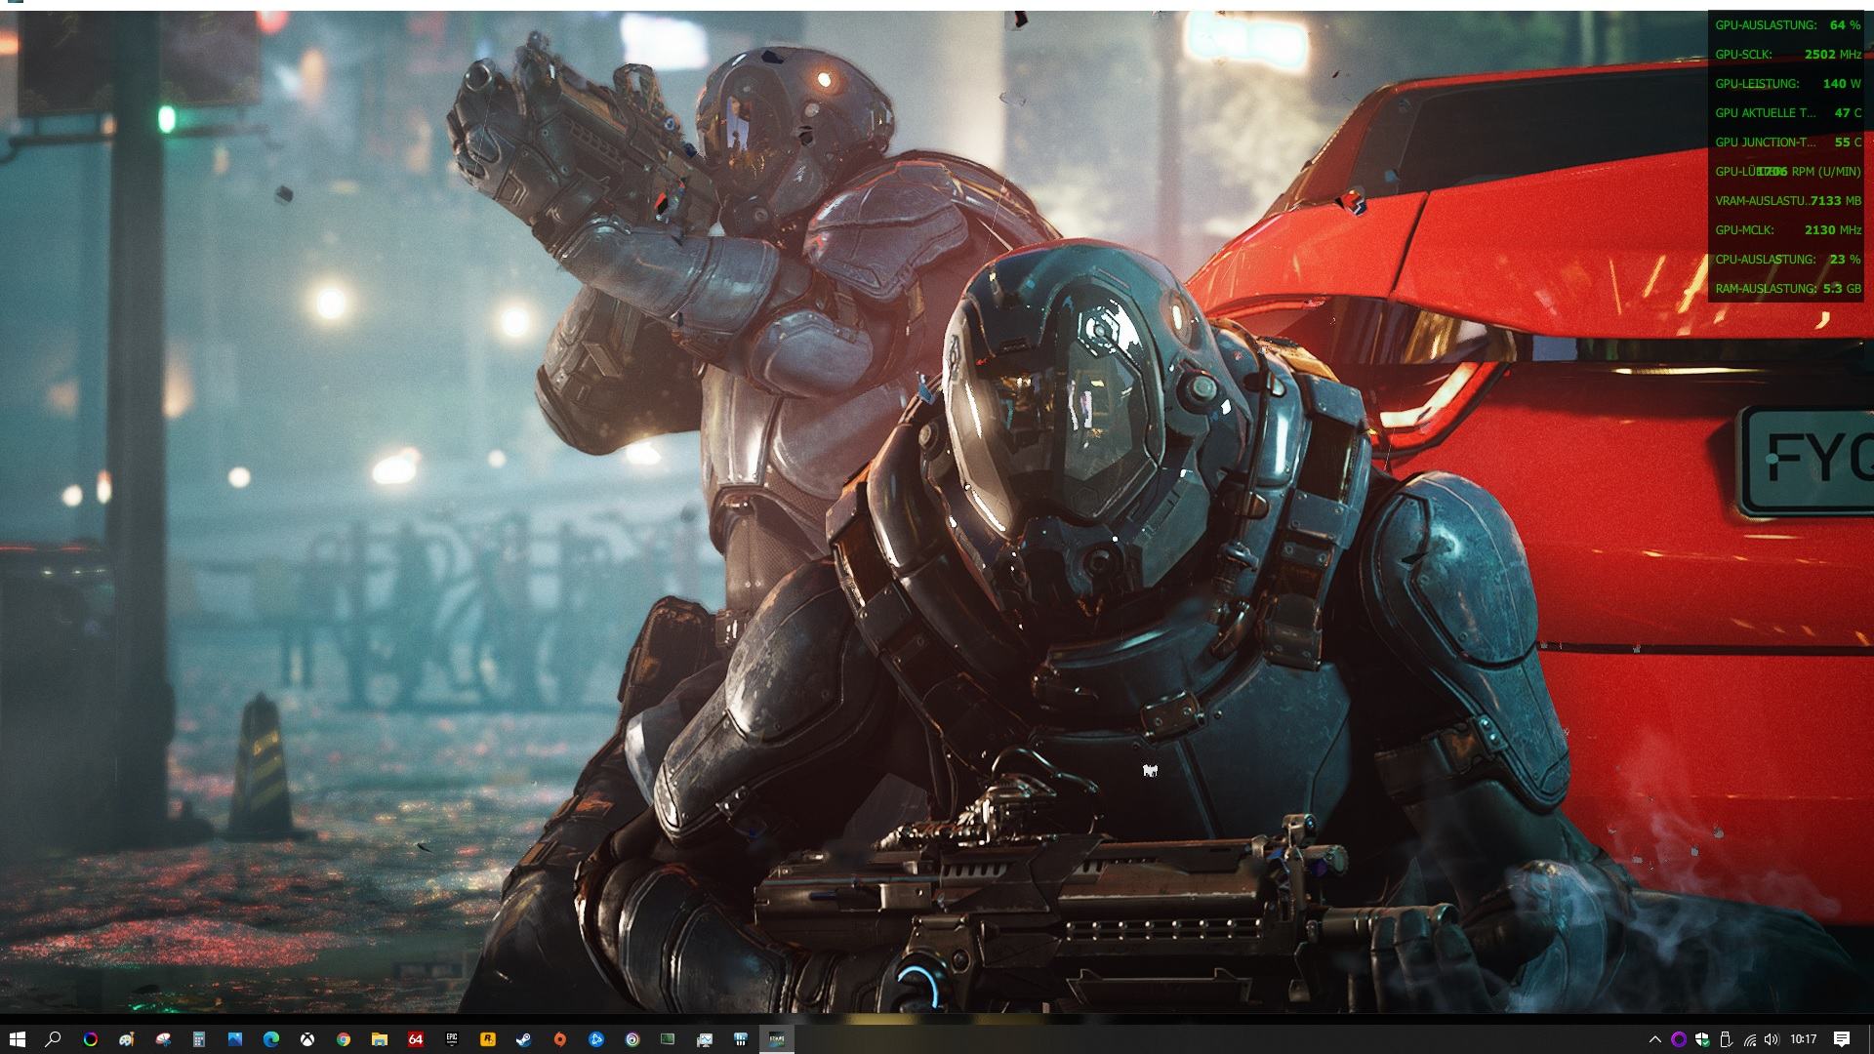
Task: Click the RPM (U/MIN) fan overlay row
Action: (x=1787, y=172)
